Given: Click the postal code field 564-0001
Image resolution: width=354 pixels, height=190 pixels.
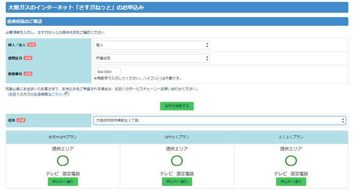Looking at the screenshot, I should [107, 72].
